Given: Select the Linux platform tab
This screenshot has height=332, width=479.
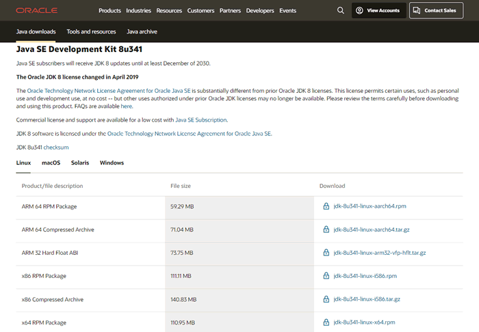Looking at the screenshot, I should point(23,163).
